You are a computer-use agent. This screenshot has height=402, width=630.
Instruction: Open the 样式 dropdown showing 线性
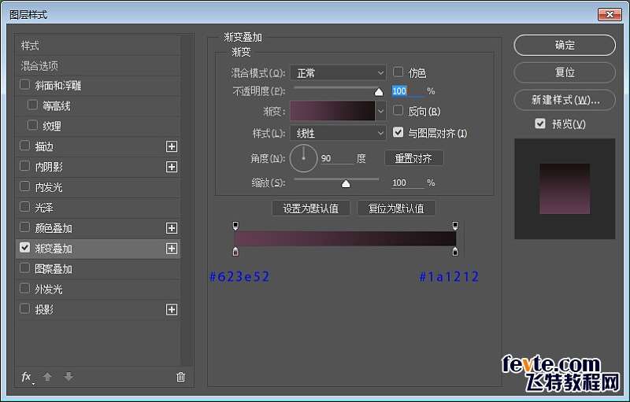tap(338, 133)
